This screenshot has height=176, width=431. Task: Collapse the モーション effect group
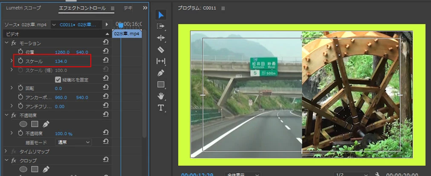coord(6,43)
